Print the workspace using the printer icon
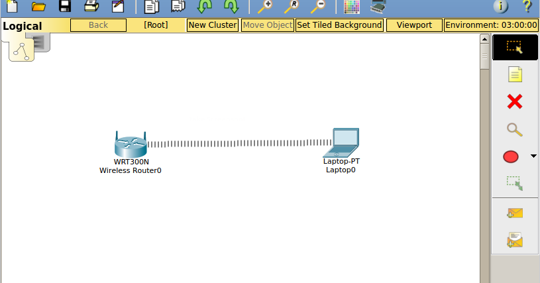 [91, 6]
